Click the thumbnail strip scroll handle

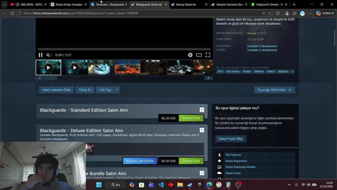tap(51, 78)
